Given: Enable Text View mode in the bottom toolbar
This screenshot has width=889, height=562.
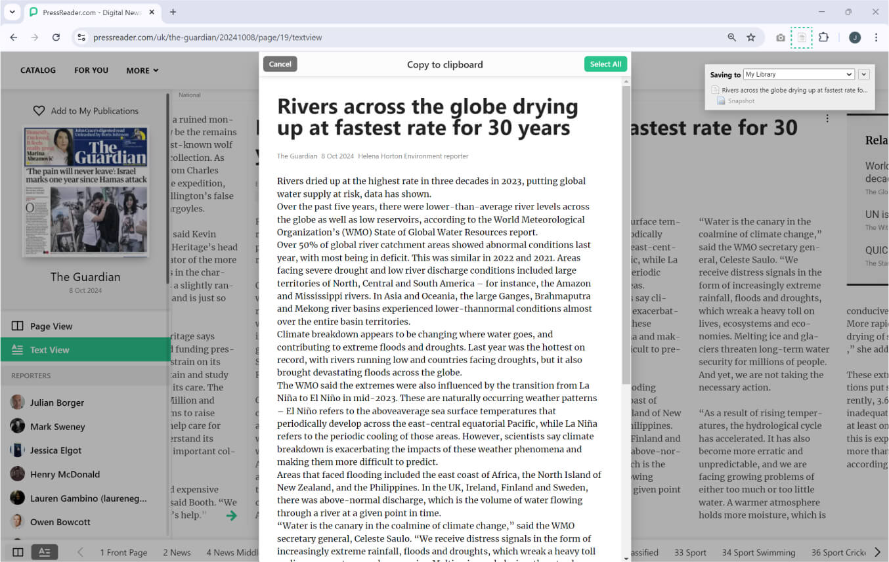Looking at the screenshot, I should pyautogui.click(x=45, y=551).
